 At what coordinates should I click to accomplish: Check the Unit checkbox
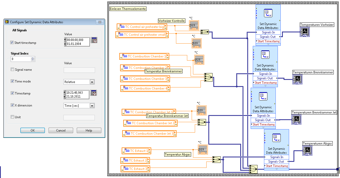click(x=12, y=117)
